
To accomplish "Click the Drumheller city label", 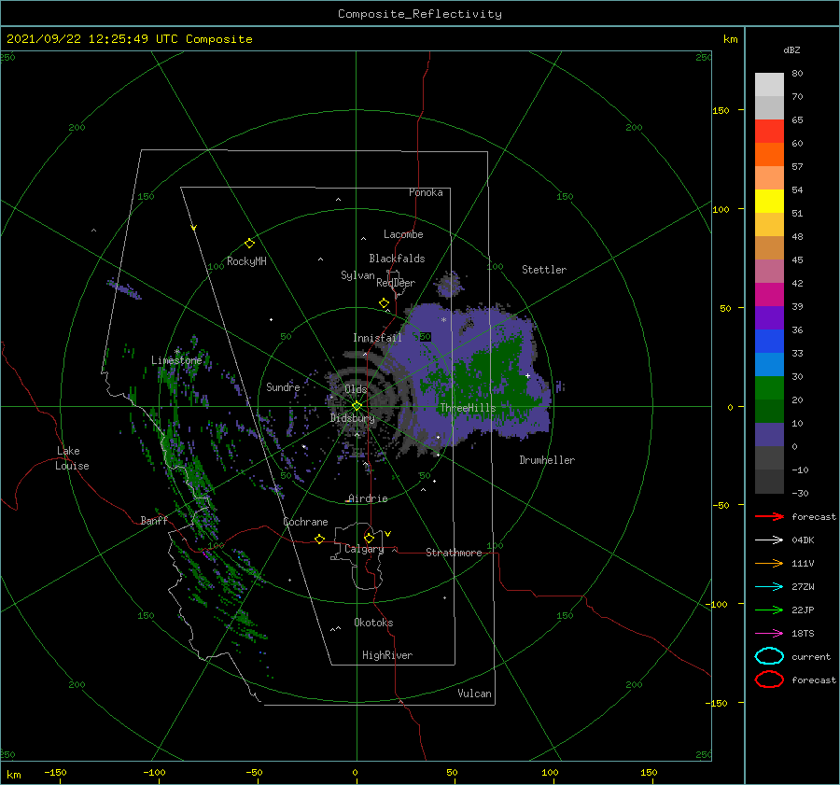I will click(x=547, y=460).
